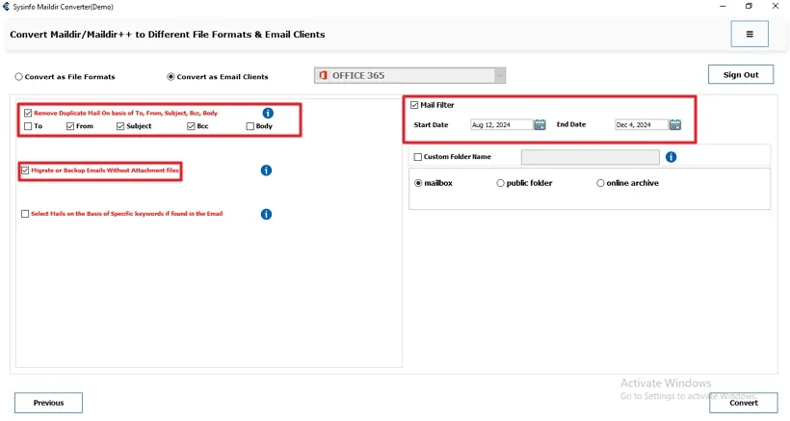
Task: Click the Sign Out button
Action: pos(740,75)
